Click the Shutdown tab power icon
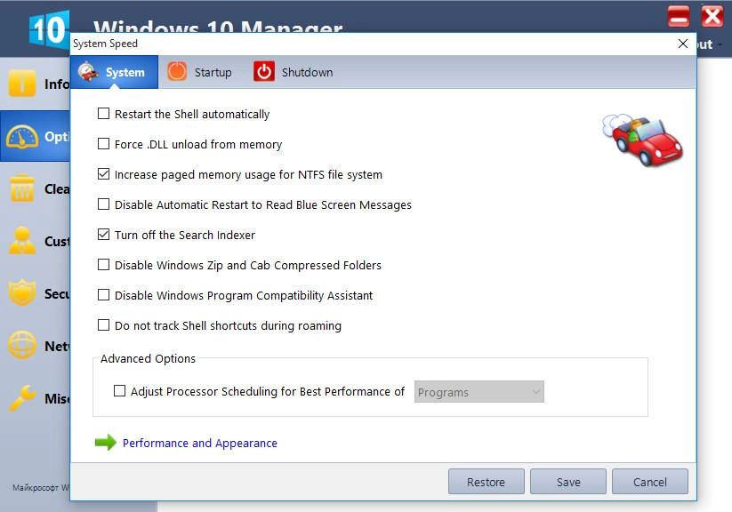This screenshot has height=512, width=732. coord(264,72)
